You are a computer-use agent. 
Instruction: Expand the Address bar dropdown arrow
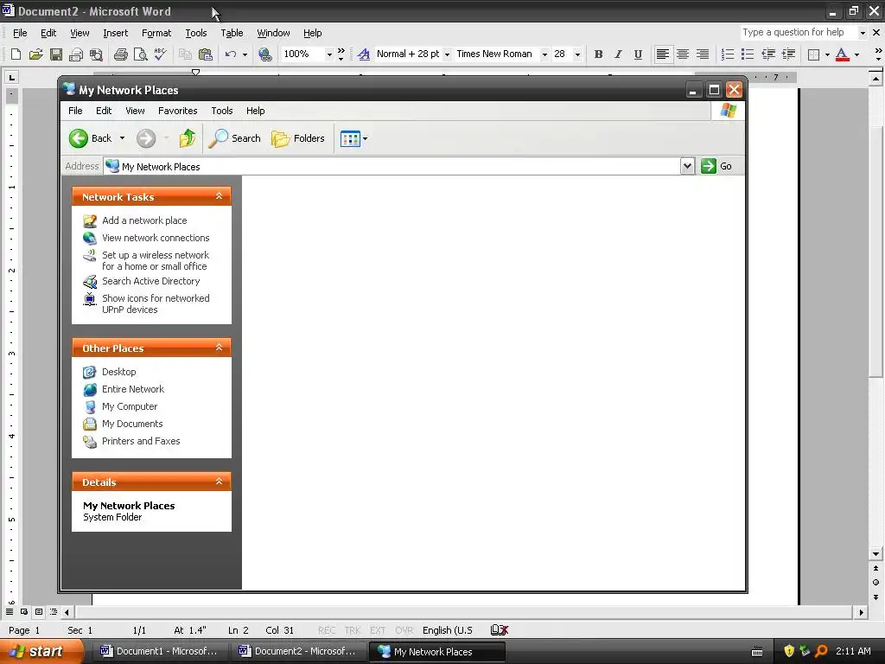(x=687, y=167)
